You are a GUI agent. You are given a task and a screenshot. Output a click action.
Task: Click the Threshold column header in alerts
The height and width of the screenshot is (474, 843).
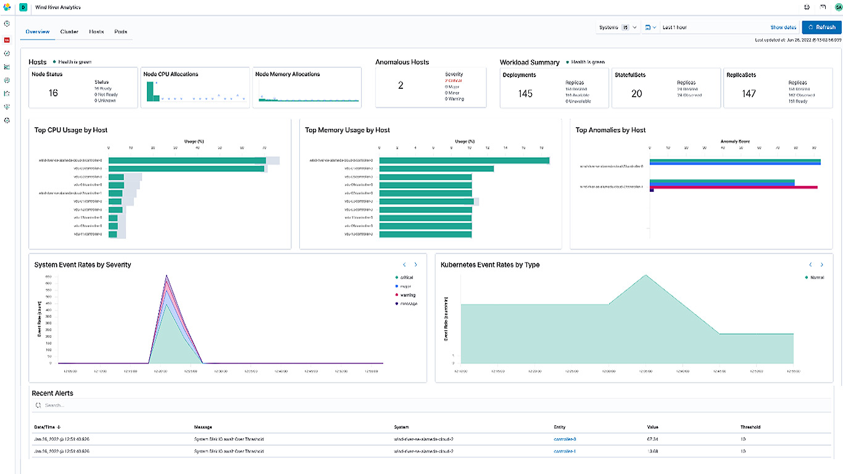[x=750, y=427]
